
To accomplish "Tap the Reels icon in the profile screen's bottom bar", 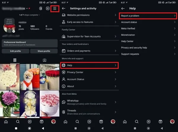I will 42,122.
